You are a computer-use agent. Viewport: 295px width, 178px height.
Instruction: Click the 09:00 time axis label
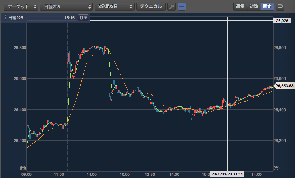click(x=27, y=174)
